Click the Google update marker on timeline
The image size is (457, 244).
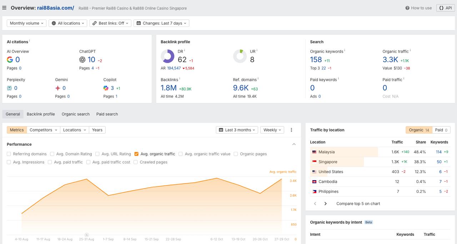click(x=87, y=235)
